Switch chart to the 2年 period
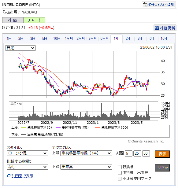178x188 pixels. click(x=128, y=39)
